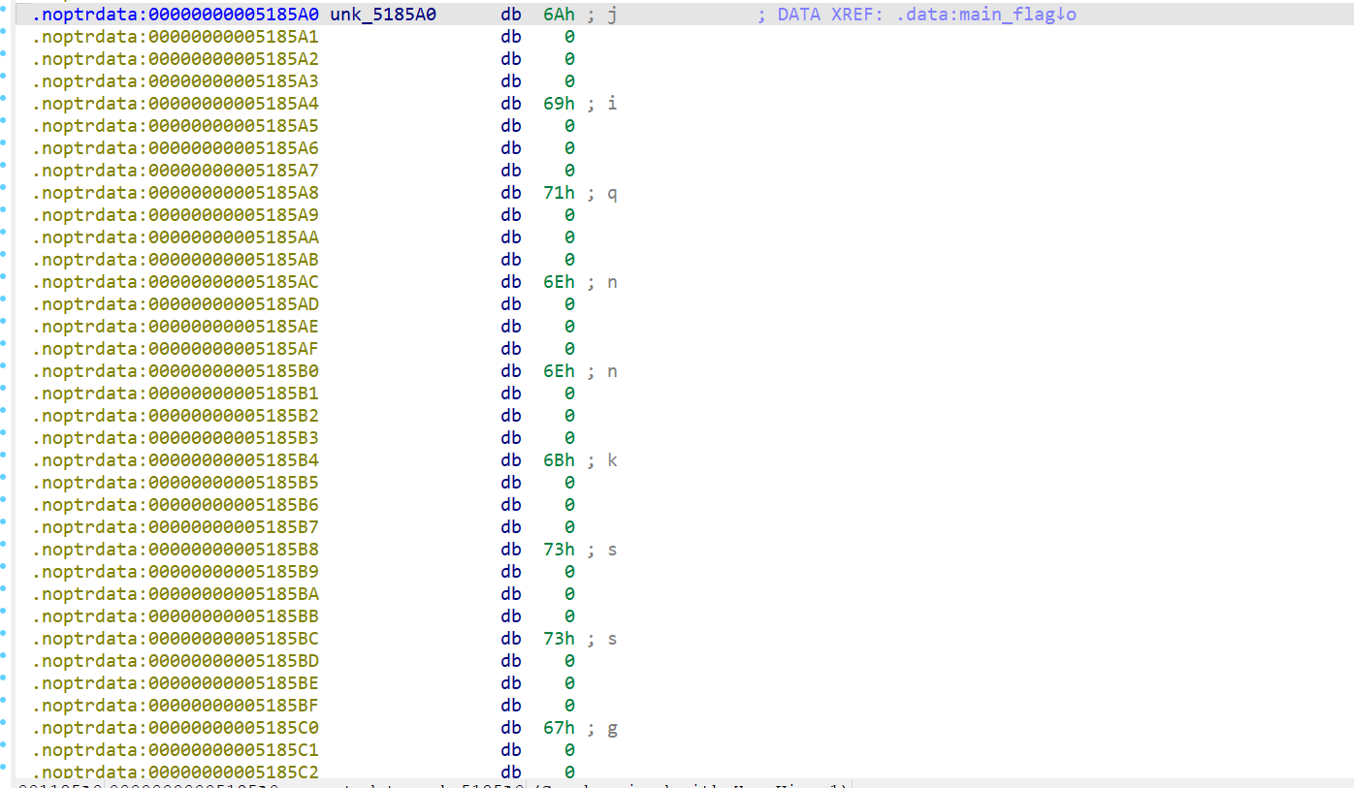
Task: Click address .noptrdata:00000000005185A6
Action: pyautogui.click(x=176, y=148)
